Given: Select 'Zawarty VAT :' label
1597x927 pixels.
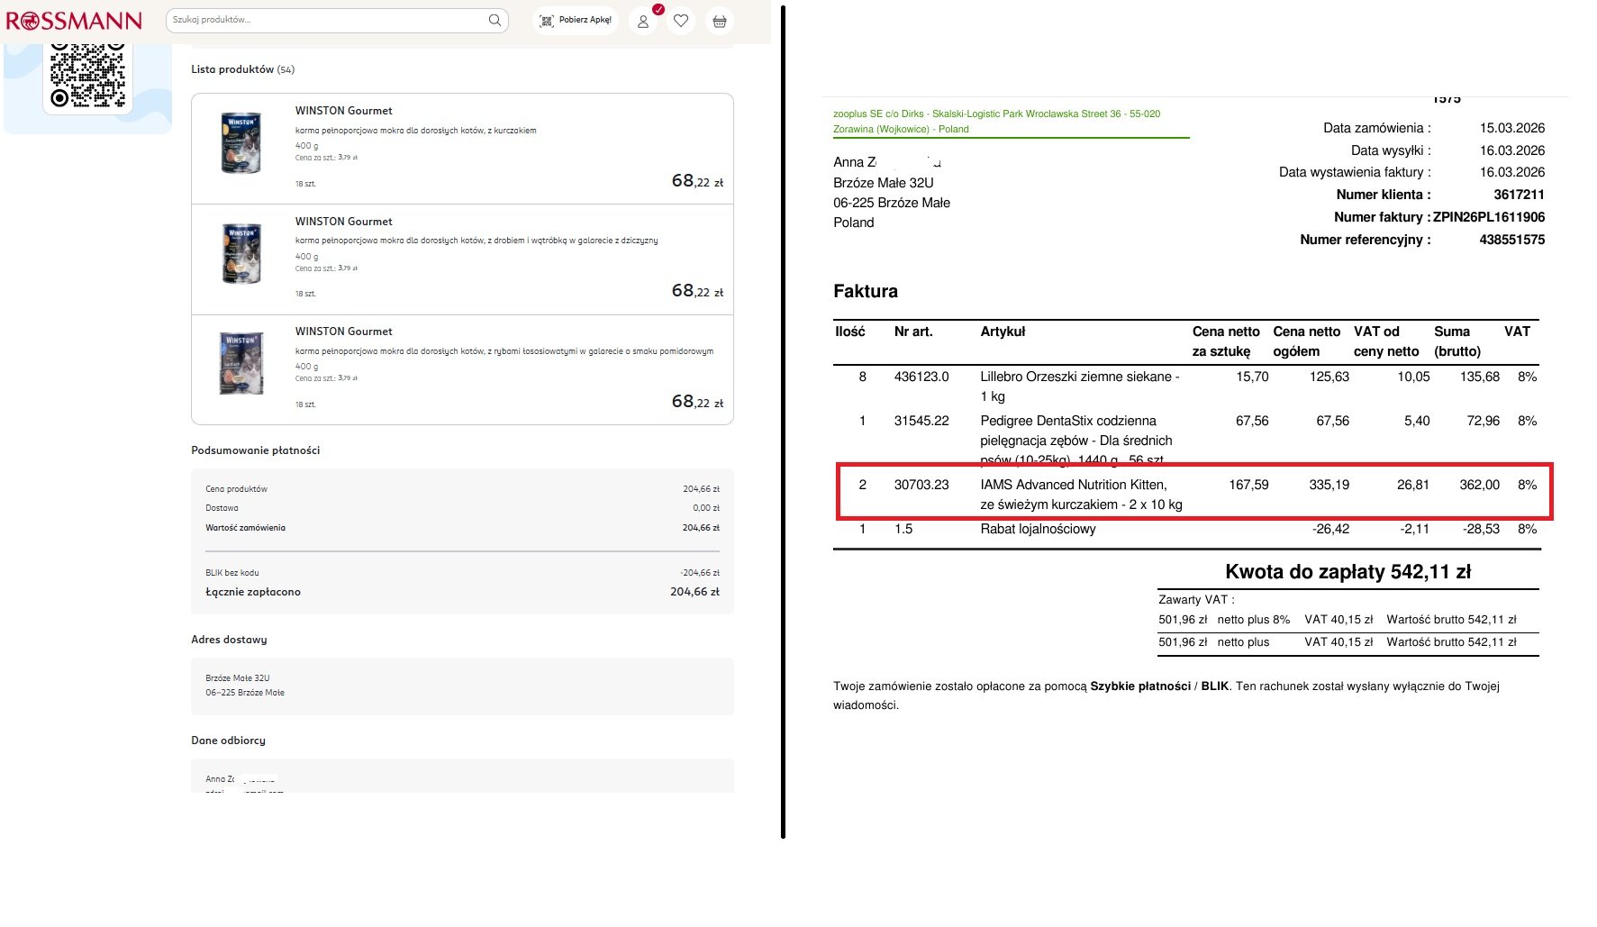Looking at the screenshot, I should (1195, 600).
